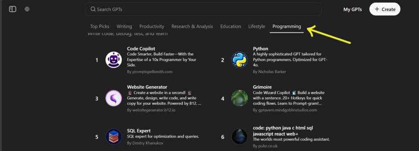Image resolution: width=419 pixels, height=151 pixels.
Task: Open the Grimoire green avatar
Action: tap(239, 98)
